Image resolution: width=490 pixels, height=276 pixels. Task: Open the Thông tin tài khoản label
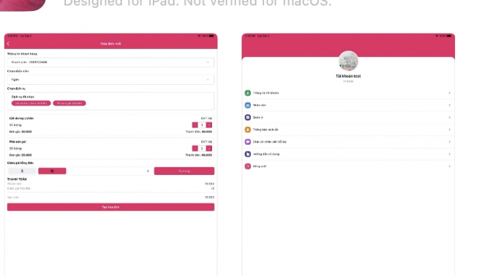[265, 93]
